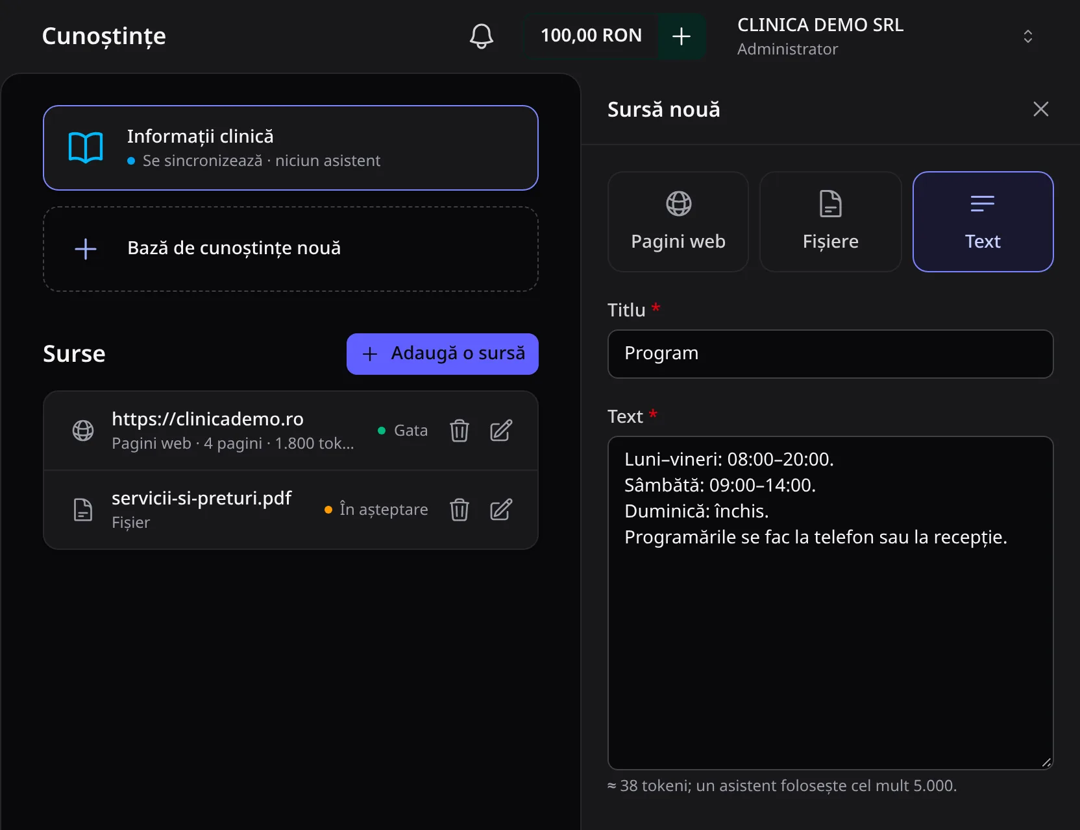The height and width of the screenshot is (830, 1080).
Task: Click the Fișier type label under servicii-si-preturi.pdf
Action: coord(130,523)
